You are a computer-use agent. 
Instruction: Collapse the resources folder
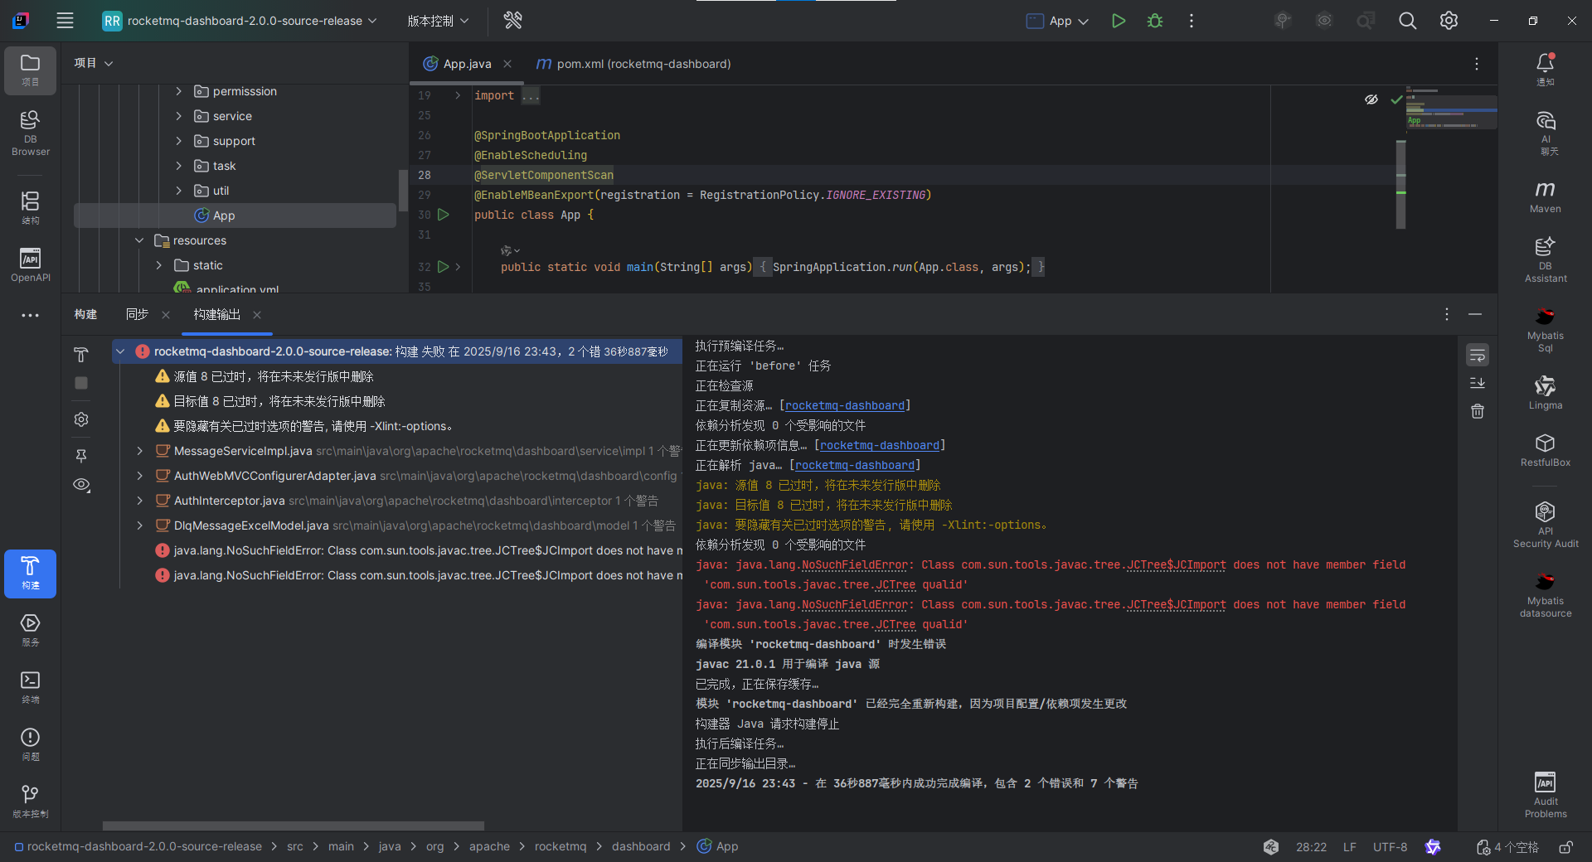coord(138,240)
